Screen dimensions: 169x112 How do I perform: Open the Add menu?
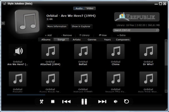48,35
